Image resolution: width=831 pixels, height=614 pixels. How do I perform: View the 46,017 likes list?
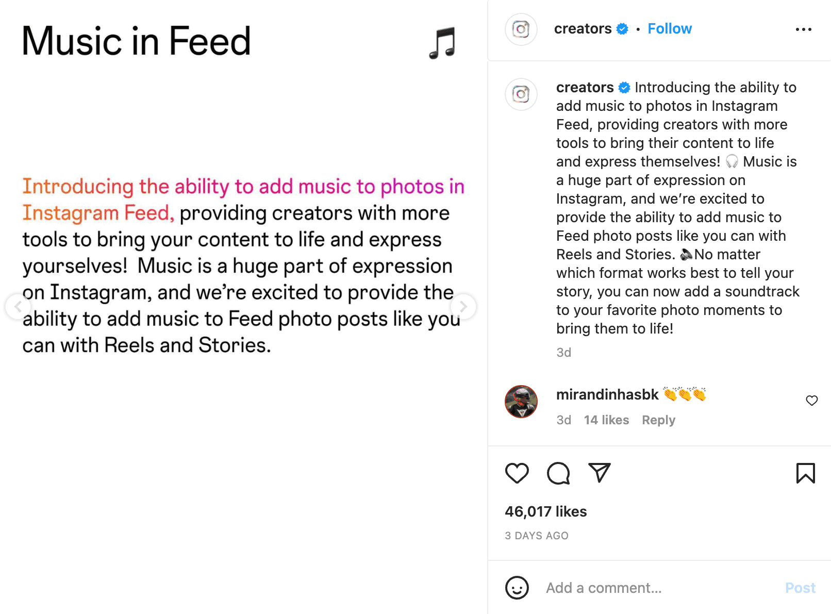pyautogui.click(x=546, y=511)
